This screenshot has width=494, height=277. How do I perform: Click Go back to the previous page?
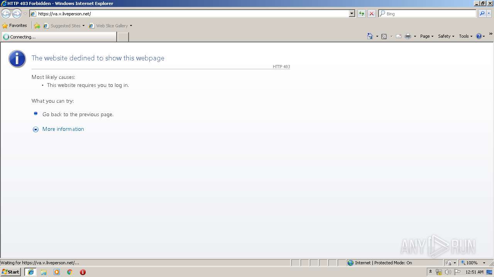78,114
